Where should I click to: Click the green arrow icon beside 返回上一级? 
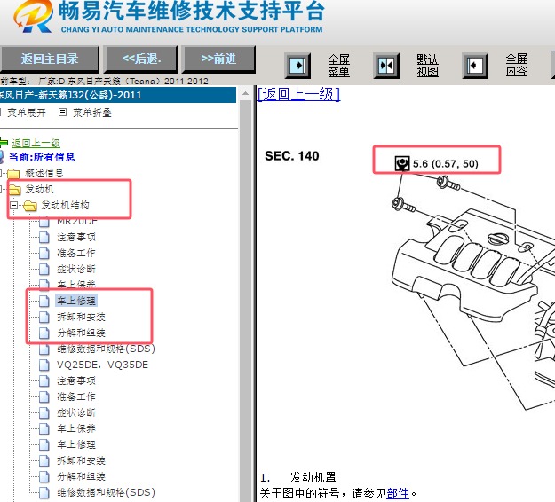4,143
